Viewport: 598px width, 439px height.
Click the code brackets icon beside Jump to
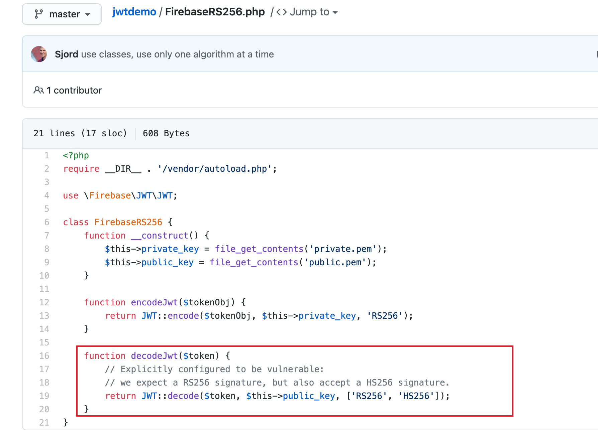click(282, 12)
